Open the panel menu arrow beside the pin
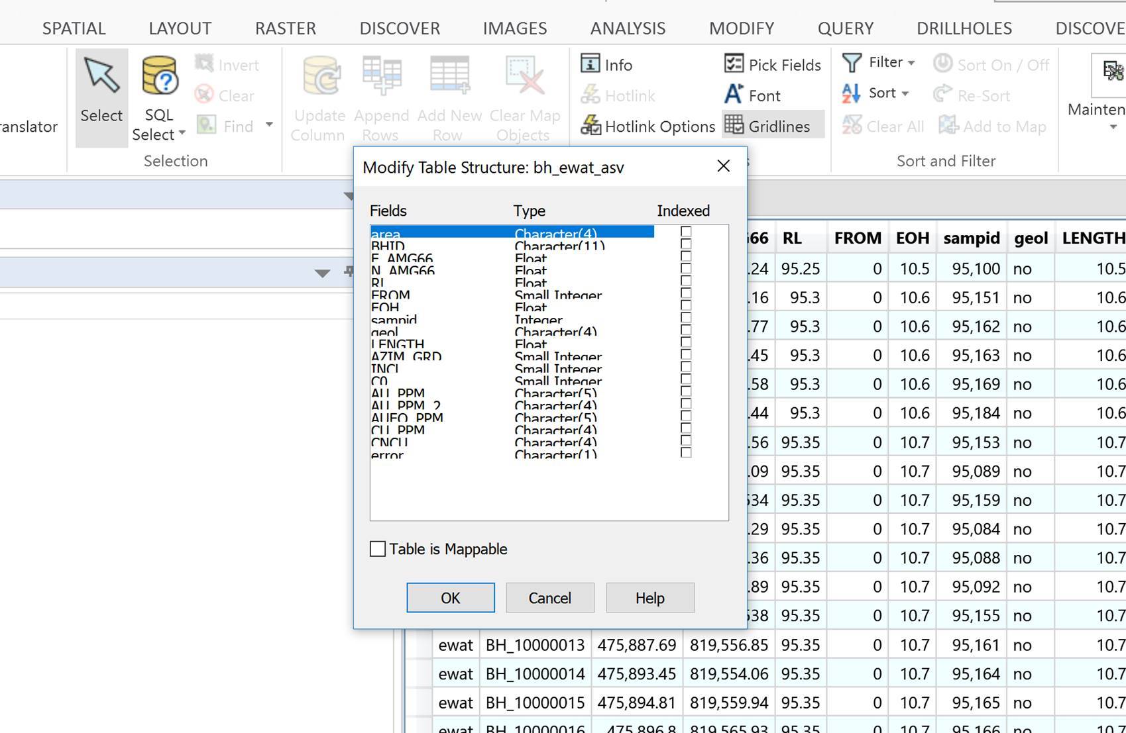This screenshot has width=1126, height=733. [322, 273]
